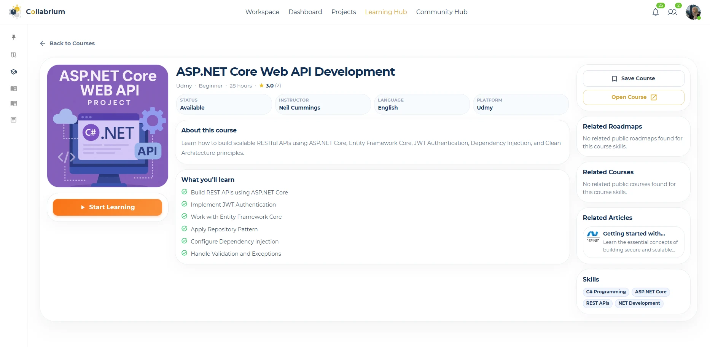The image size is (710, 347).
Task: Click the Collabrium logo icon
Action: click(15, 11)
